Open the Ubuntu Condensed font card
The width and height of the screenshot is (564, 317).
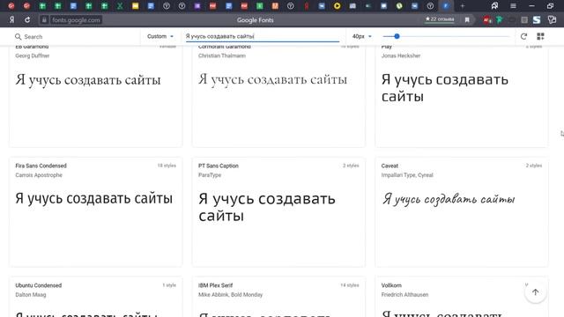click(x=96, y=297)
